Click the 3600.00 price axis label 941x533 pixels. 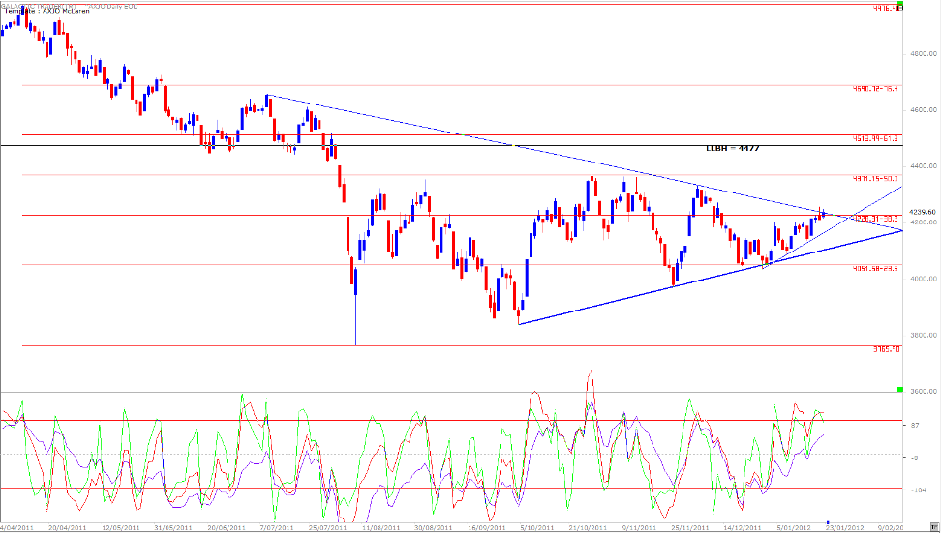tap(923, 392)
